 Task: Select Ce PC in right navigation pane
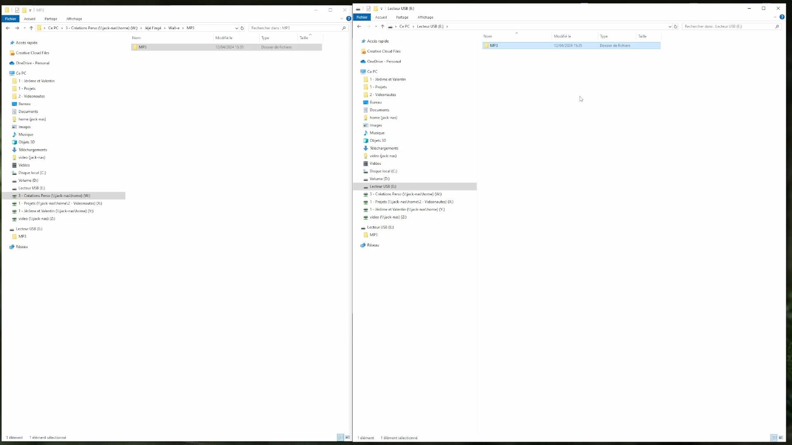coord(372,72)
